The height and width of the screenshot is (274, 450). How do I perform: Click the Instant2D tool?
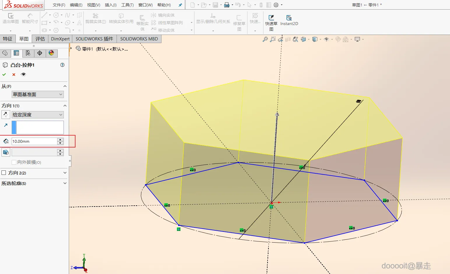tap(289, 20)
